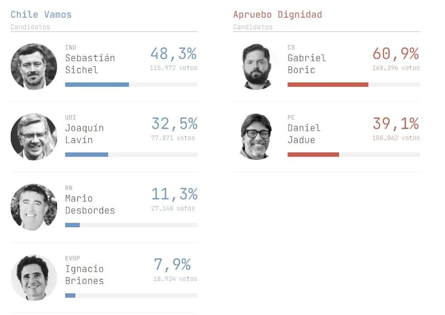This screenshot has width=445, height=315.
Task: Click Lavín's blue vote progress bar
Action: pos(86,155)
